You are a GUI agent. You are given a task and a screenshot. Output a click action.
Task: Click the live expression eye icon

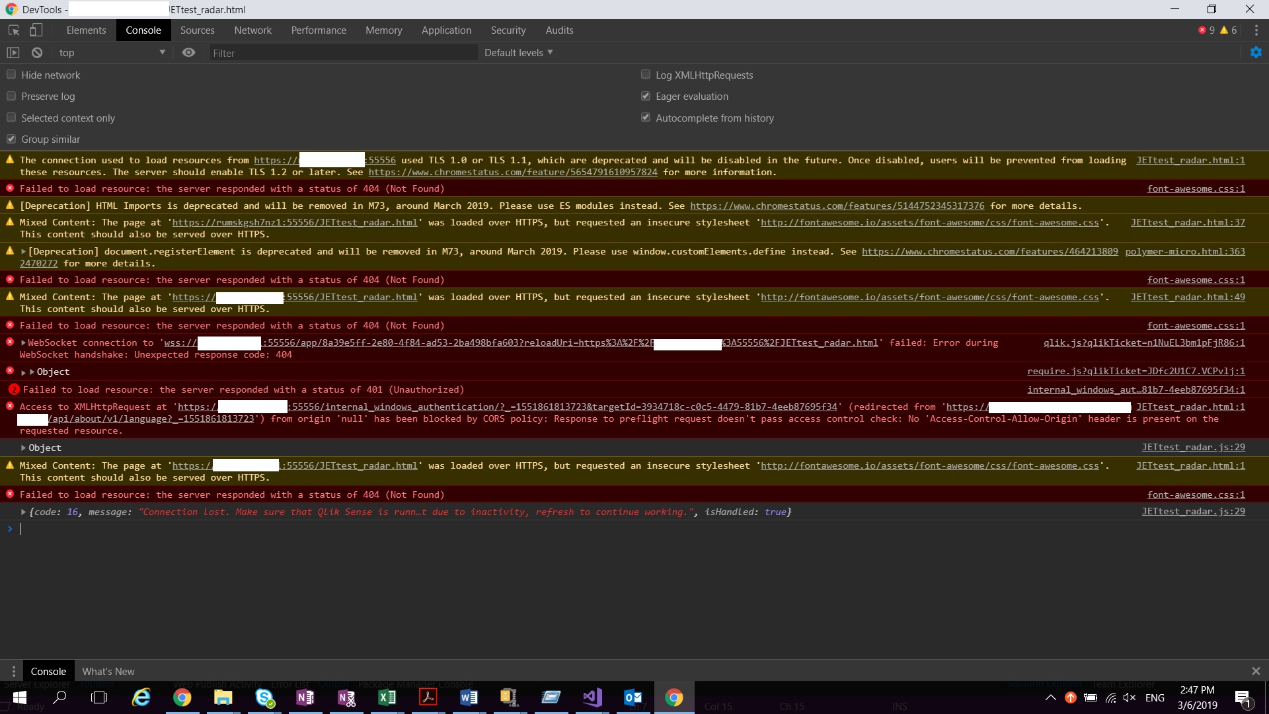coord(188,53)
